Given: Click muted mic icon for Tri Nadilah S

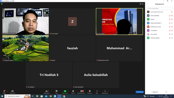Looking at the screenshot, I should pos(170,30).
